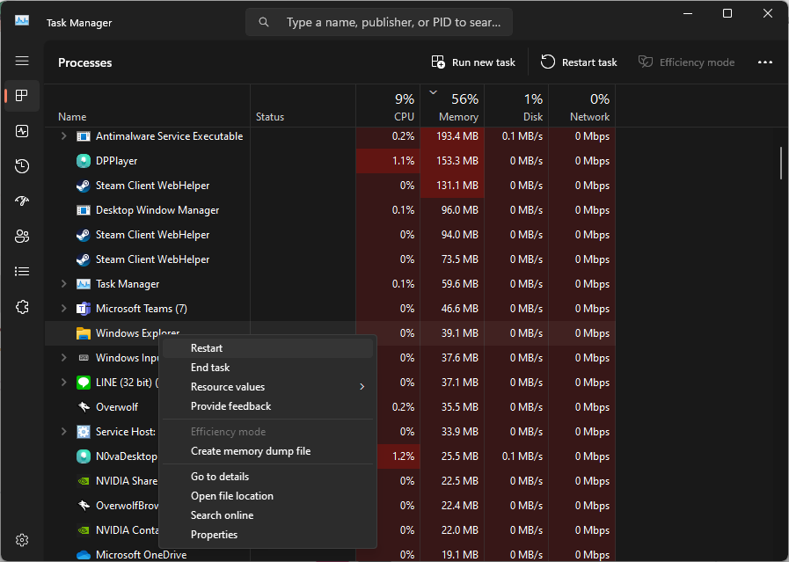Click the Desktop Window Manager icon
The width and height of the screenshot is (789, 562).
pos(83,210)
